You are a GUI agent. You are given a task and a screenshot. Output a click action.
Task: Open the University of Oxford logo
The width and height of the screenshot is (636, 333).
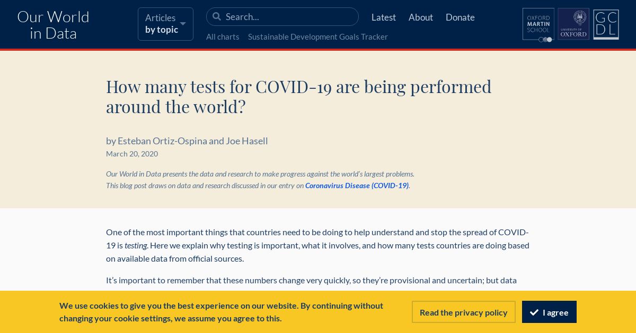click(x=573, y=24)
